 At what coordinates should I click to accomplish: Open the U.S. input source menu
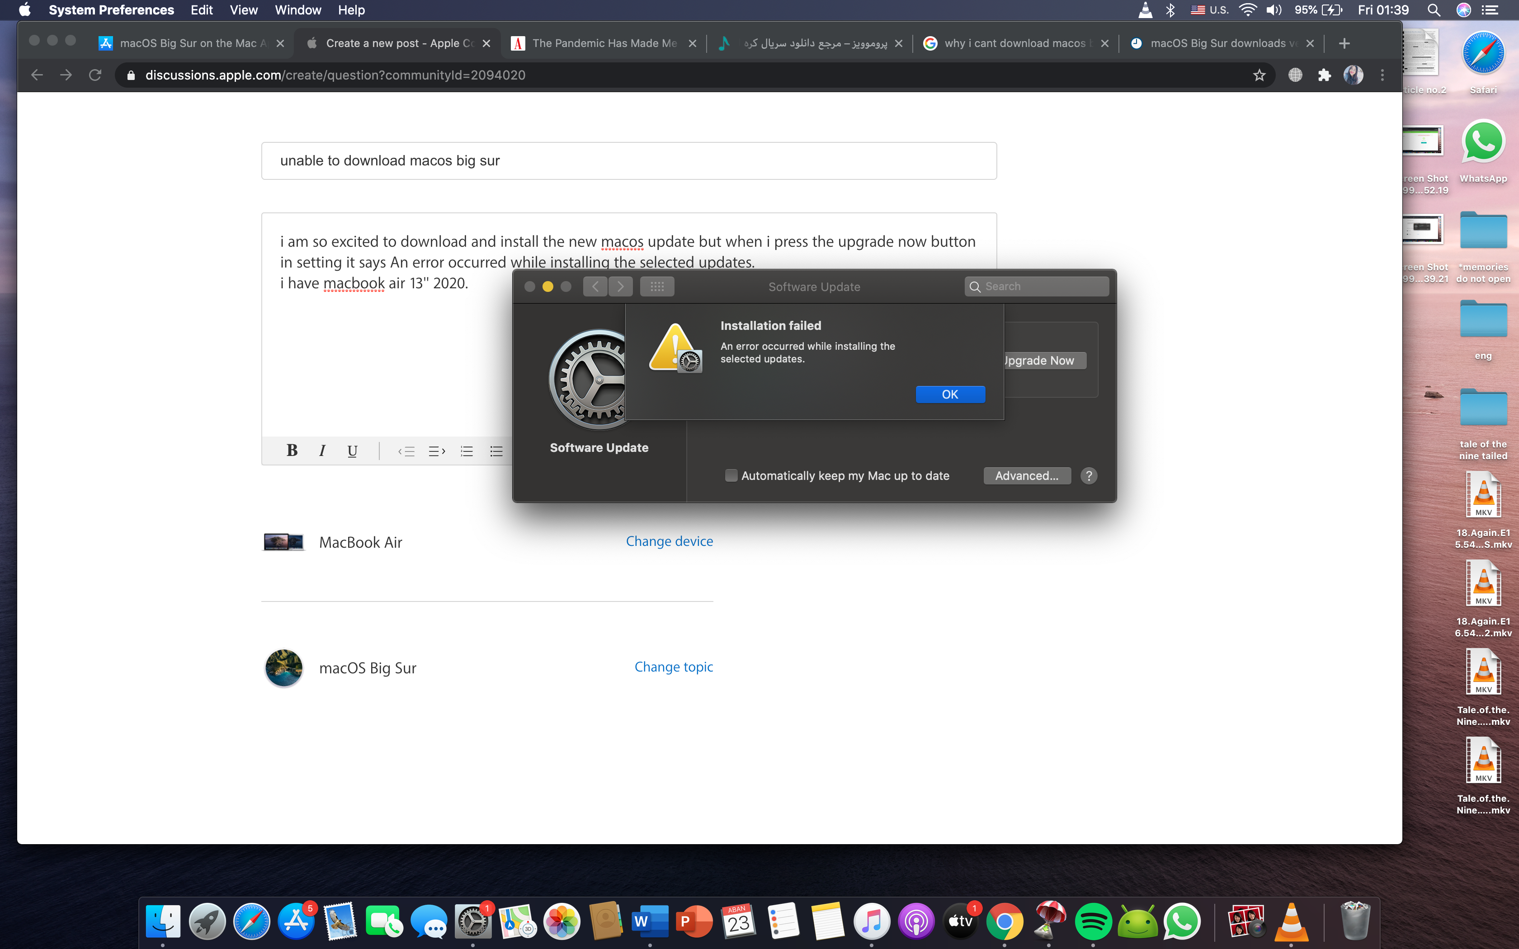tap(1210, 10)
